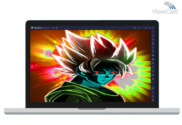The height and width of the screenshot is (125, 182).
Task: Install APK via the sidebar icon
Action: 153,59
